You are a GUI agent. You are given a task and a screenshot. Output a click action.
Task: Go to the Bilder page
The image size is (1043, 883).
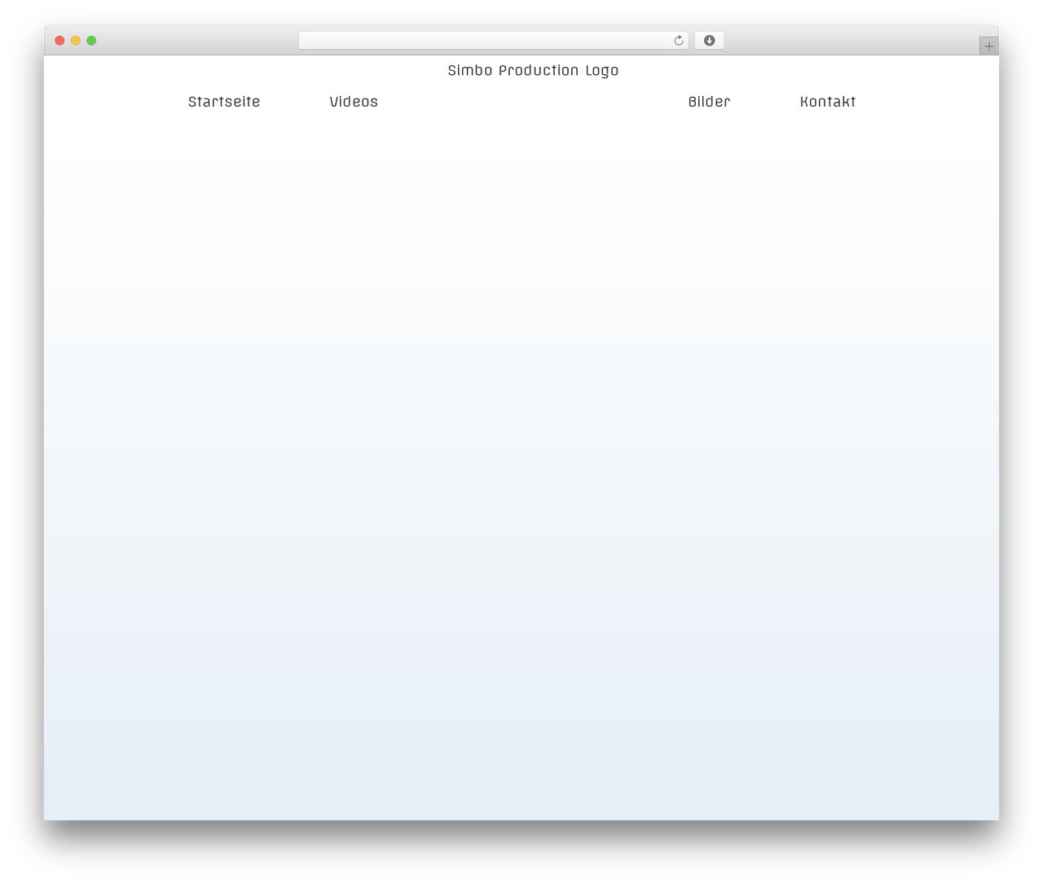pyautogui.click(x=709, y=102)
